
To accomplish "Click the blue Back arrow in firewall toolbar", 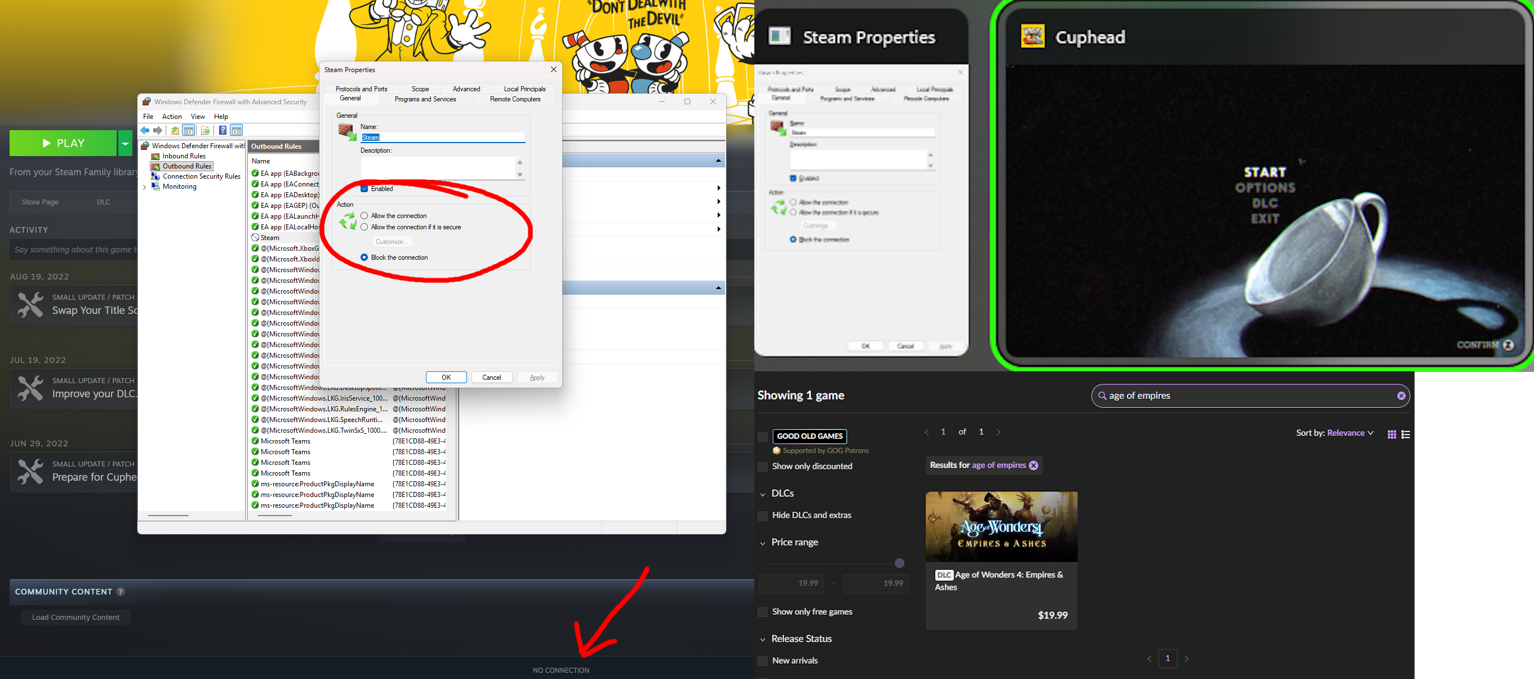I will click(145, 130).
